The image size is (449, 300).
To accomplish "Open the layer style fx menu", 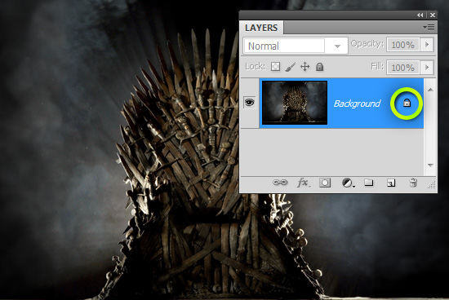I will [303, 183].
